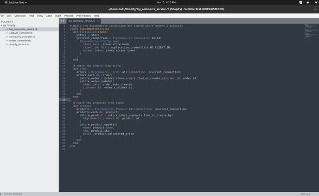Click 'price: product.calculated_price' line

pyautogui.click(x=108, y=134)
